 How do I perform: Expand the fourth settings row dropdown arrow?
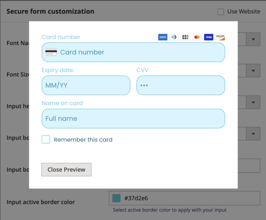(253, 134)
